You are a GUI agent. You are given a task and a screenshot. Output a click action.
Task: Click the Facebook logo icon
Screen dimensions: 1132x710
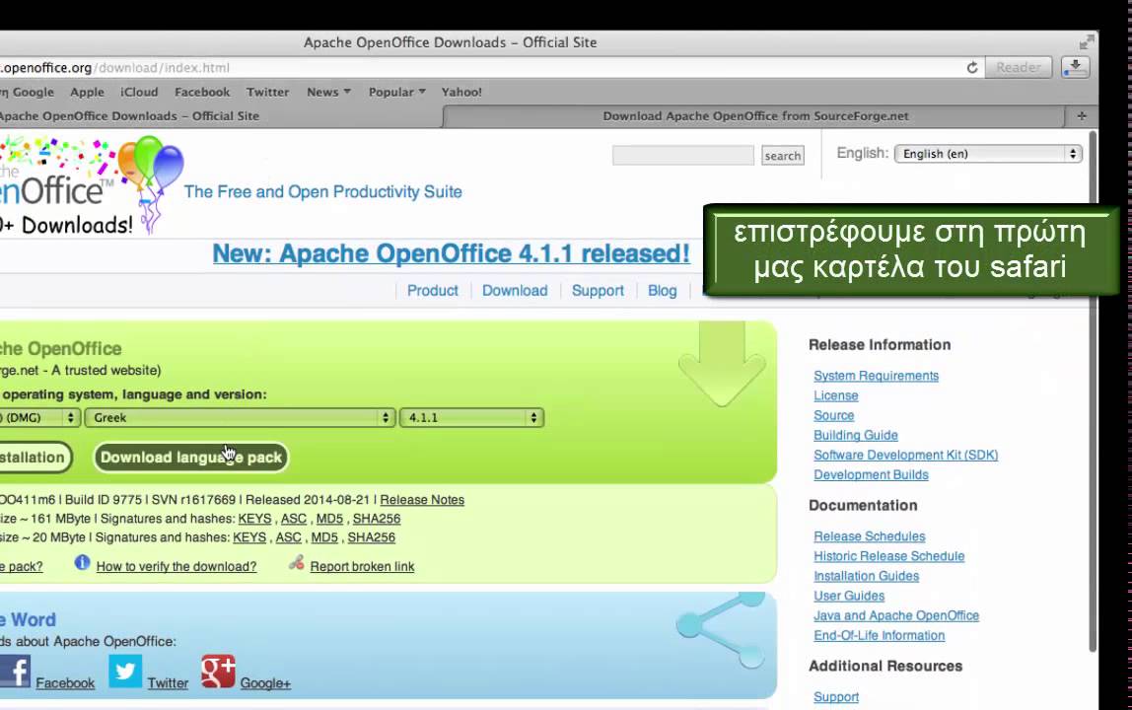(15, 671)
